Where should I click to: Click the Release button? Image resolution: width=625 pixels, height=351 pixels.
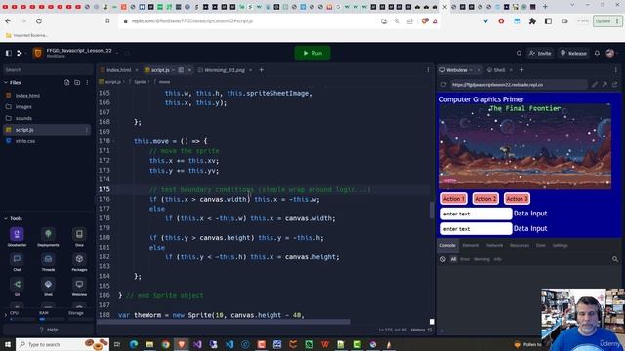[x=573, y=53]
